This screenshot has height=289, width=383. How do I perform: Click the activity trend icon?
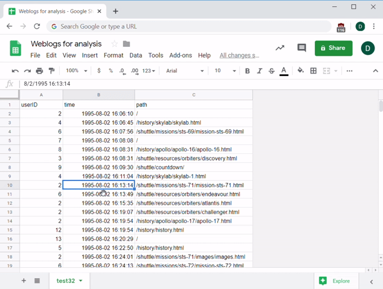[x=280, y=48]
